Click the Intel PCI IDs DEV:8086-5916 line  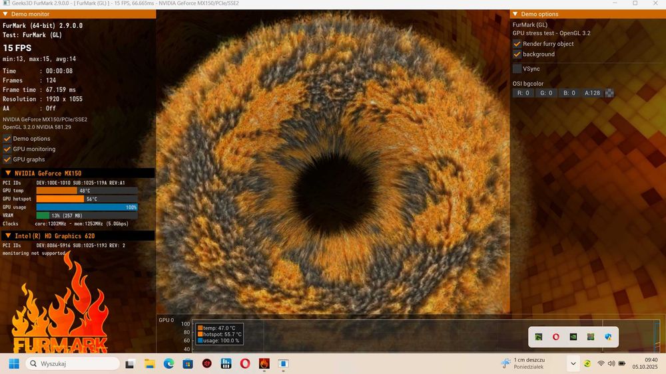pos(64,246)
